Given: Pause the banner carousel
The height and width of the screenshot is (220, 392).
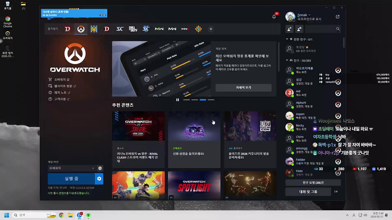Looking at the screenshot, I should tap(178, 100).
